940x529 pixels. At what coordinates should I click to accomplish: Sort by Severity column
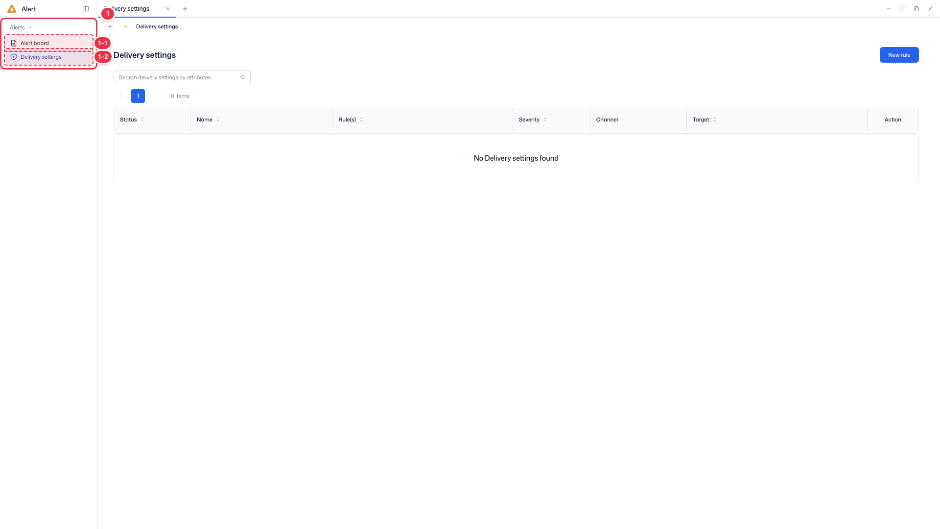(x=545, y=120)
